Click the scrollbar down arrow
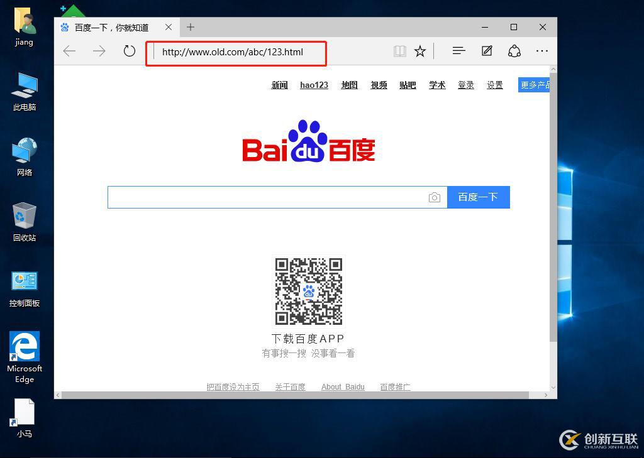644x458 pixels. click(x=552, y=388)
